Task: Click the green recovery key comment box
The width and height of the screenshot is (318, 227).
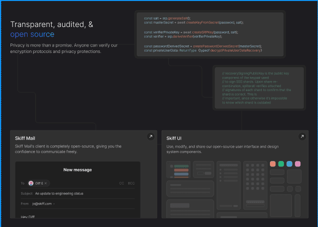Action: coord(259,88)
